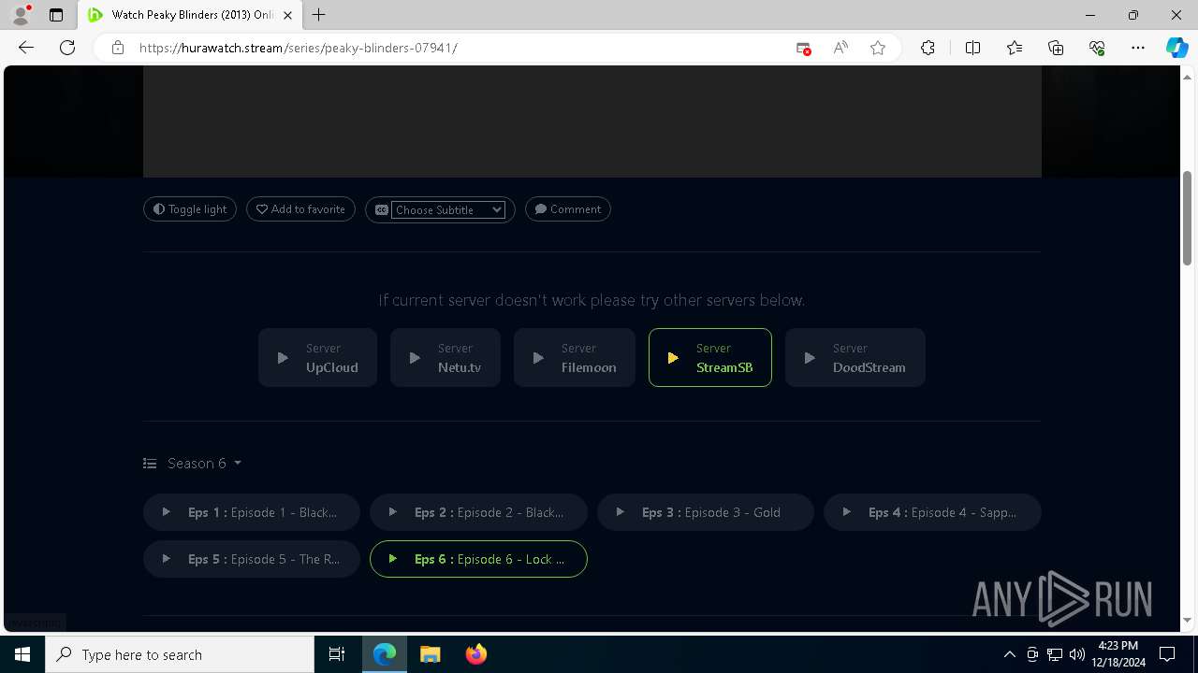Screen dimensions: 1198x673
Task: Toggle light on the player
Action: [190, 209]
